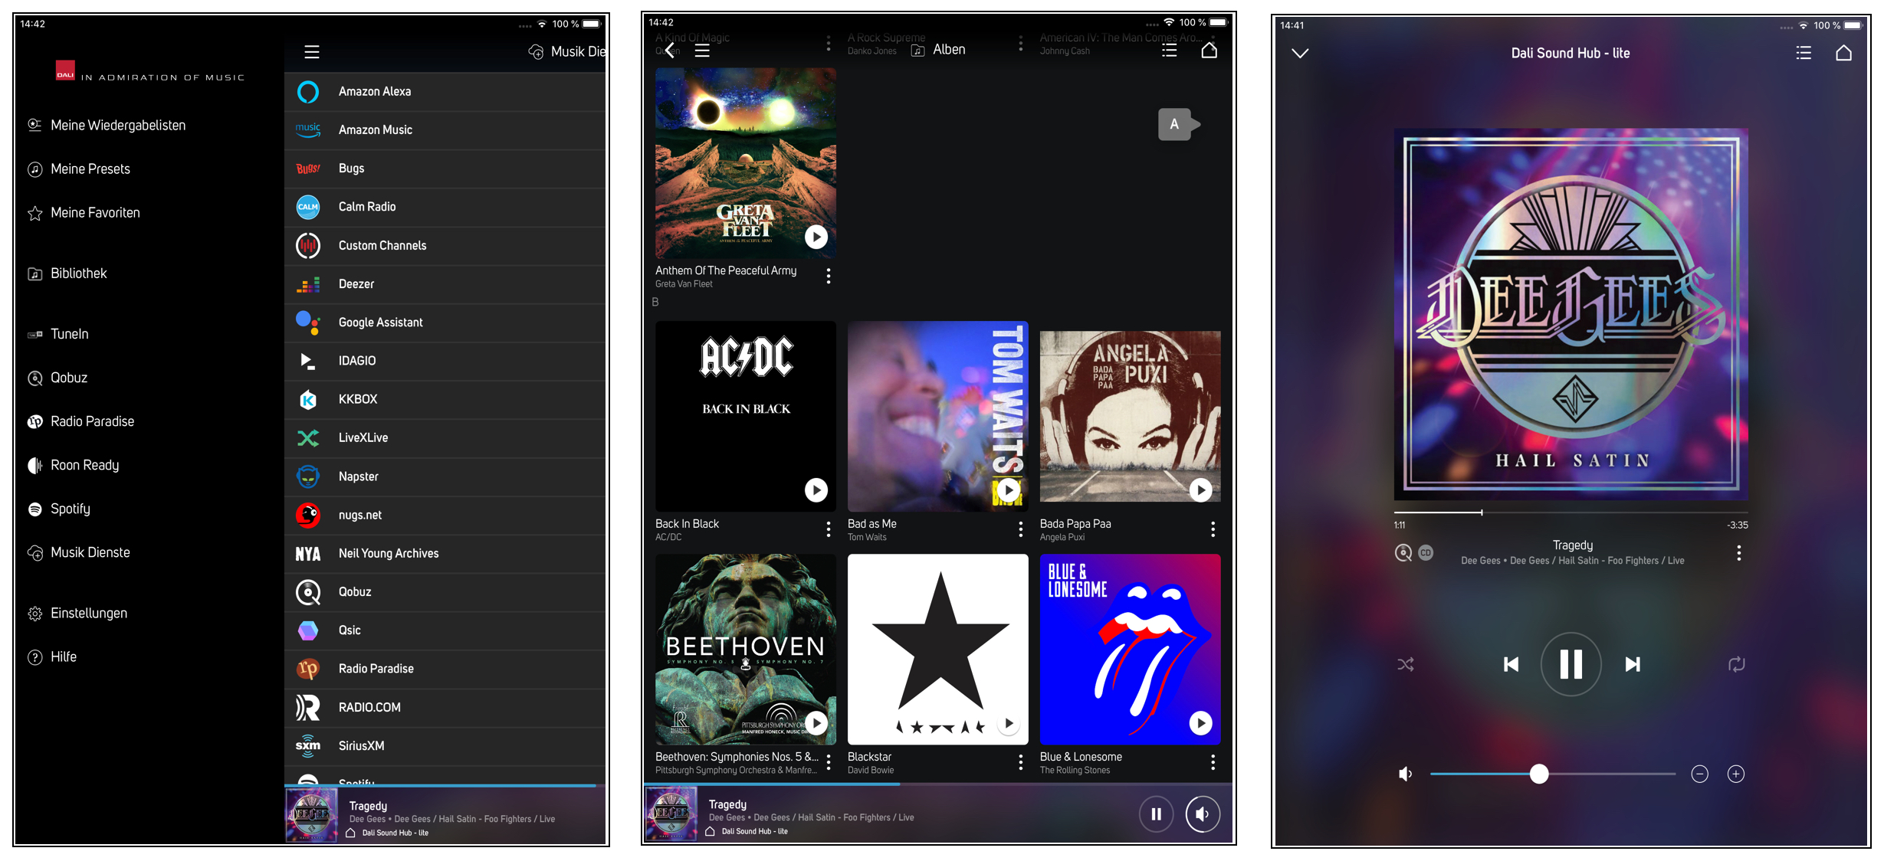Open Einstellungen settings
The width and height of the screenshot is (1884, 861).
click(x=77, y=613)
